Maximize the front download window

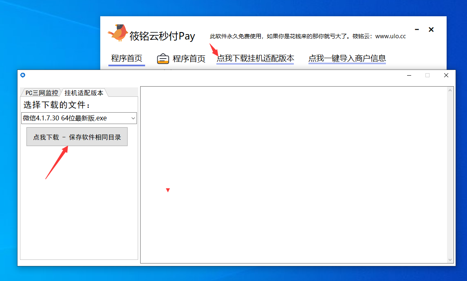point(427,76)
